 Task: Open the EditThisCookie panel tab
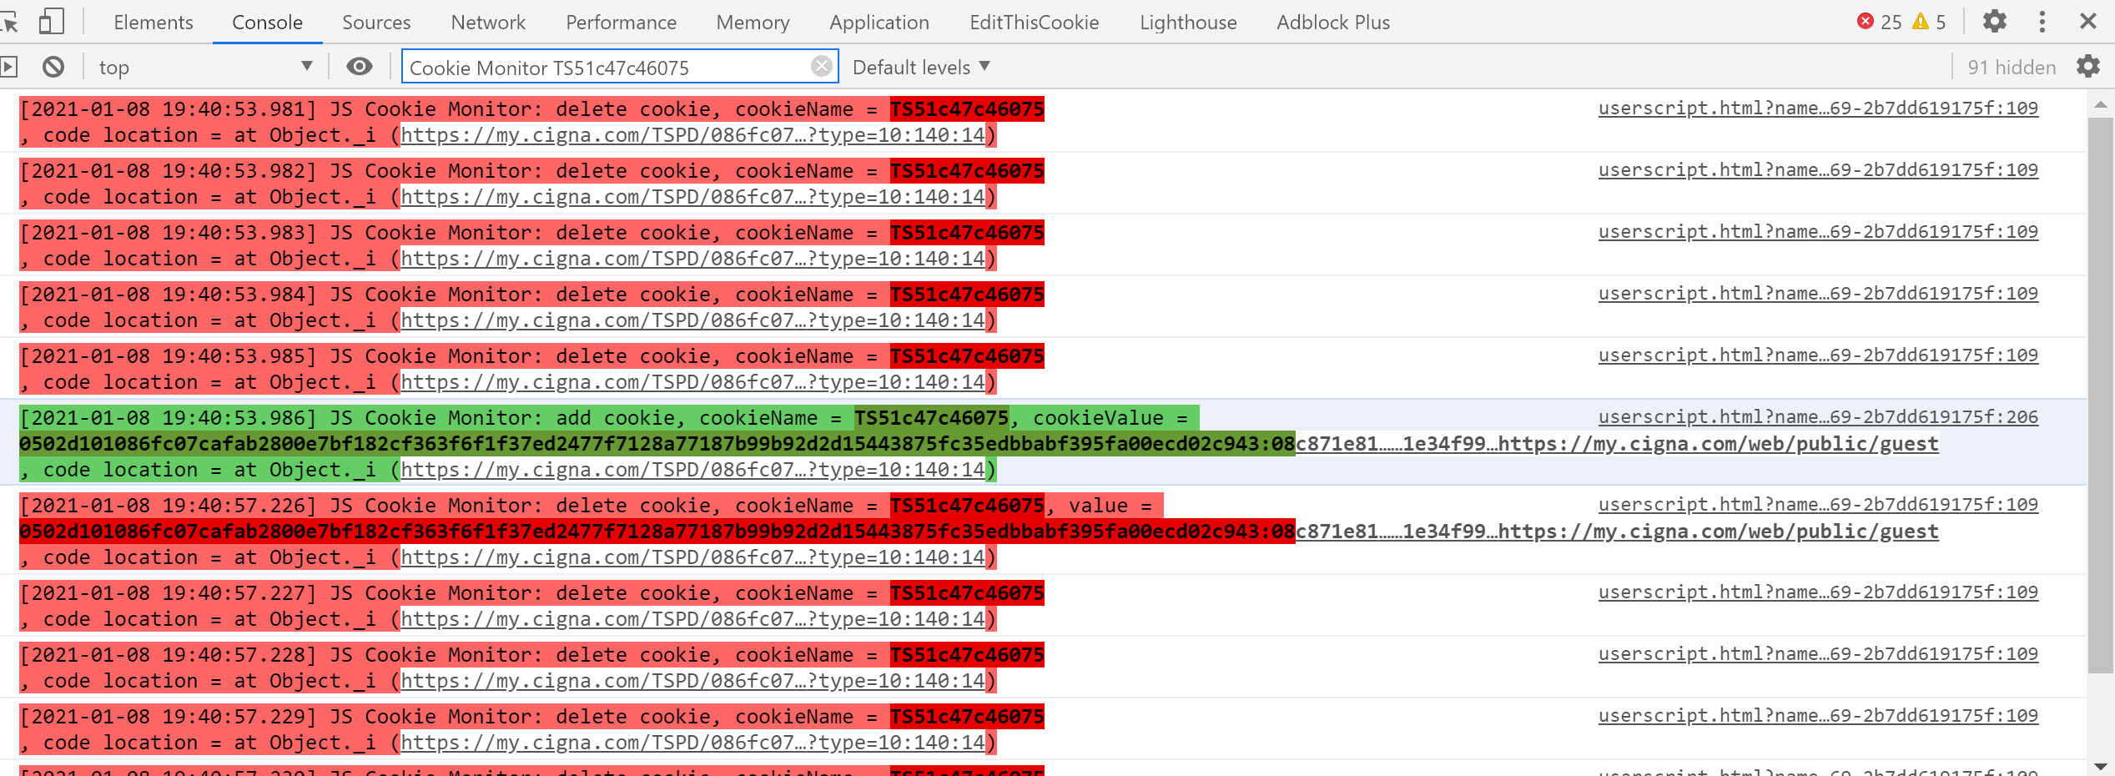[x=1034, y=23]
